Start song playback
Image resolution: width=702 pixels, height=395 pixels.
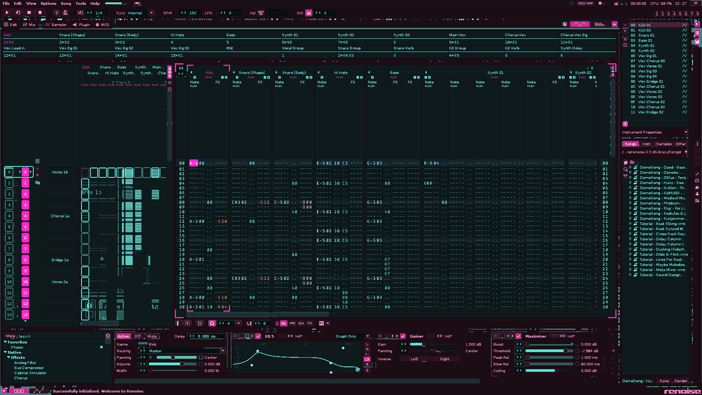7,13
